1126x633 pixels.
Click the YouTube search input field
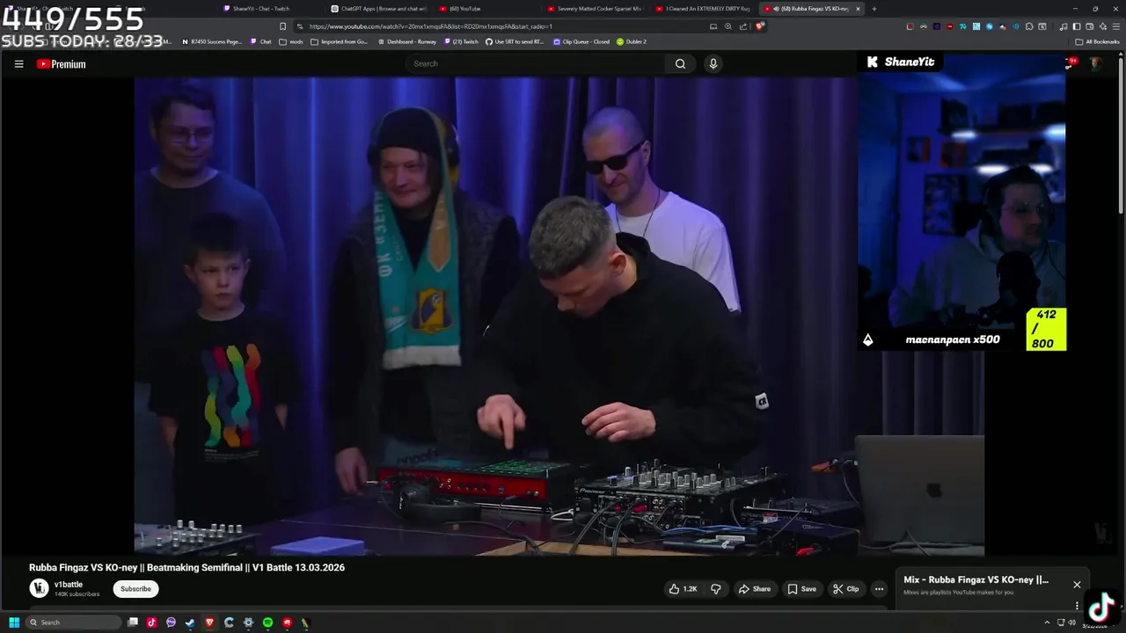click(x=537, y=63)
